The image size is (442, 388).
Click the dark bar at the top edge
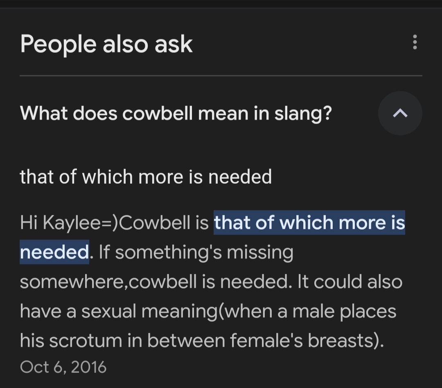(221, 4)
